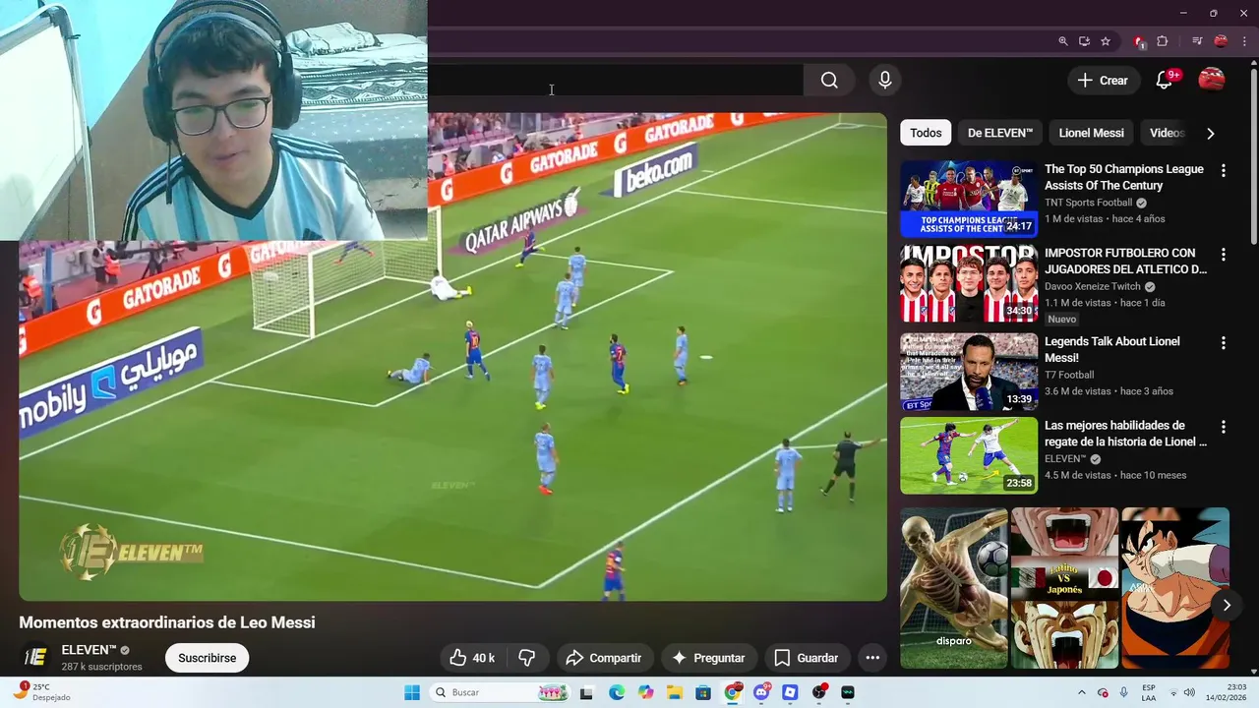
Task: Open Copilot from the taskbar
Action: (x=645, y=692)
